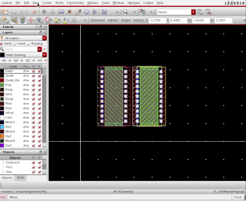This screenshot has height=201, width=246.
Task: Open the Calibre menu
Action: (148, 3)
